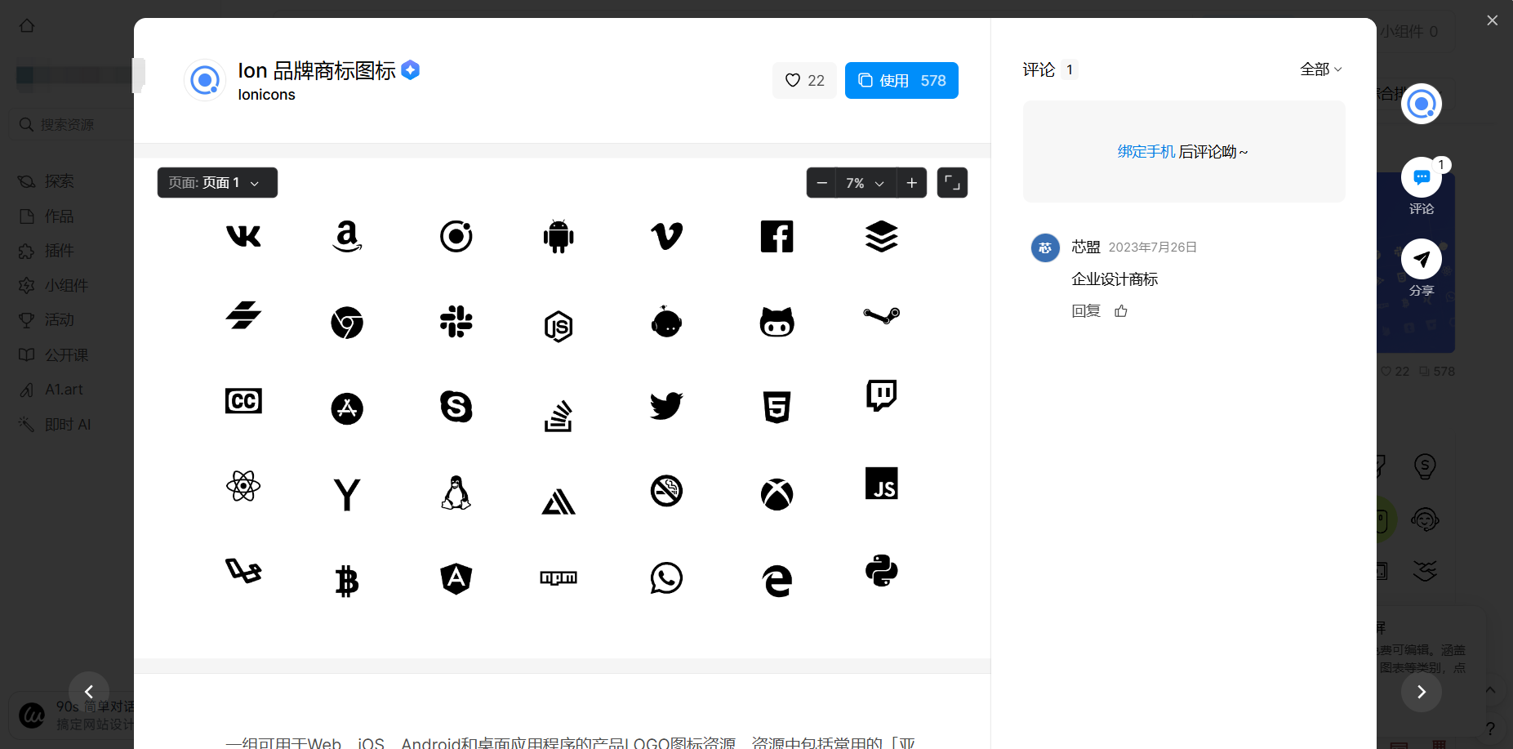Click the GitHub octocat icon

777,322
